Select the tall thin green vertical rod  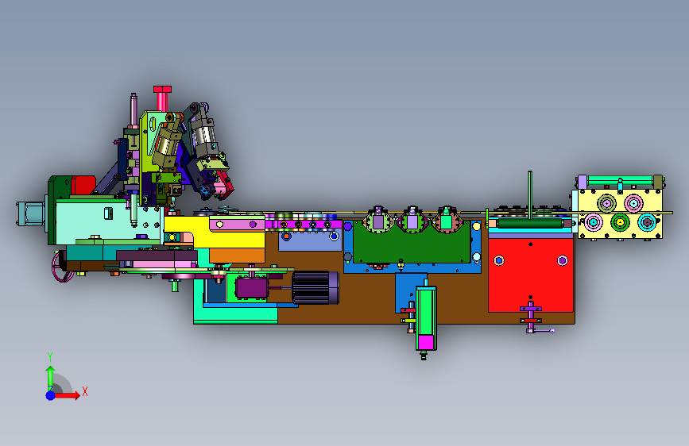[x=530, y=195]
